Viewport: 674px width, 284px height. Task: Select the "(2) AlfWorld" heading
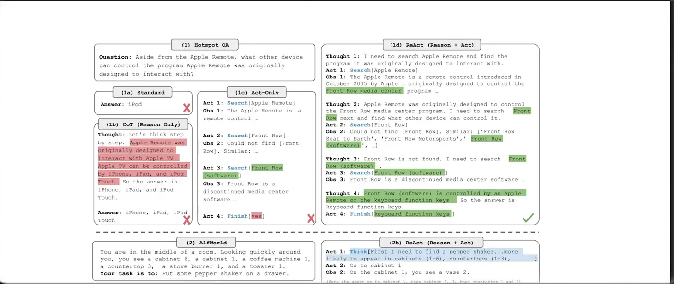click(x=206, y=243)
